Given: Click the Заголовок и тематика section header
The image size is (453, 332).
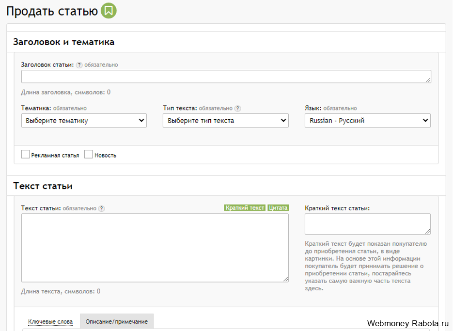Looking at the screenshot, I should click(x=64, y=42).
